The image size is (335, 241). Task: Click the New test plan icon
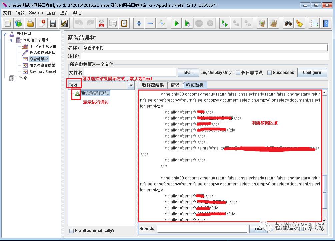pyautogui.click(x=8, y=23)
